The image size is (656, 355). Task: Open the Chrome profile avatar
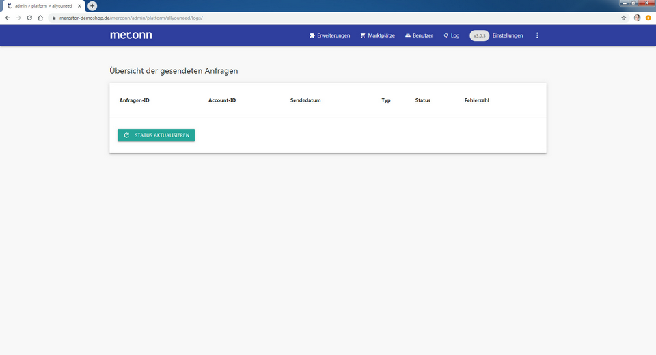coord(637,18)
